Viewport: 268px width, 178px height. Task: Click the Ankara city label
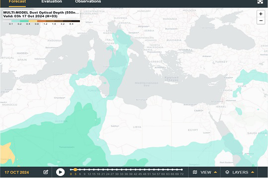coord(207,56)
